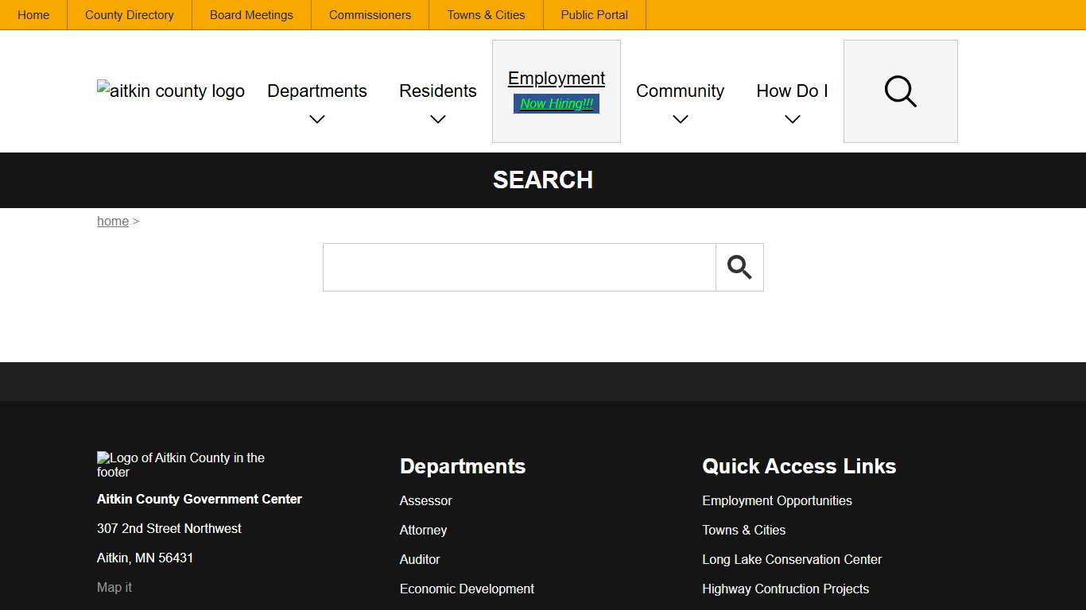This screenshot has width=1086, height=610.
Task: Visit Assessor department footer link
Action: [x=425, y=501]
